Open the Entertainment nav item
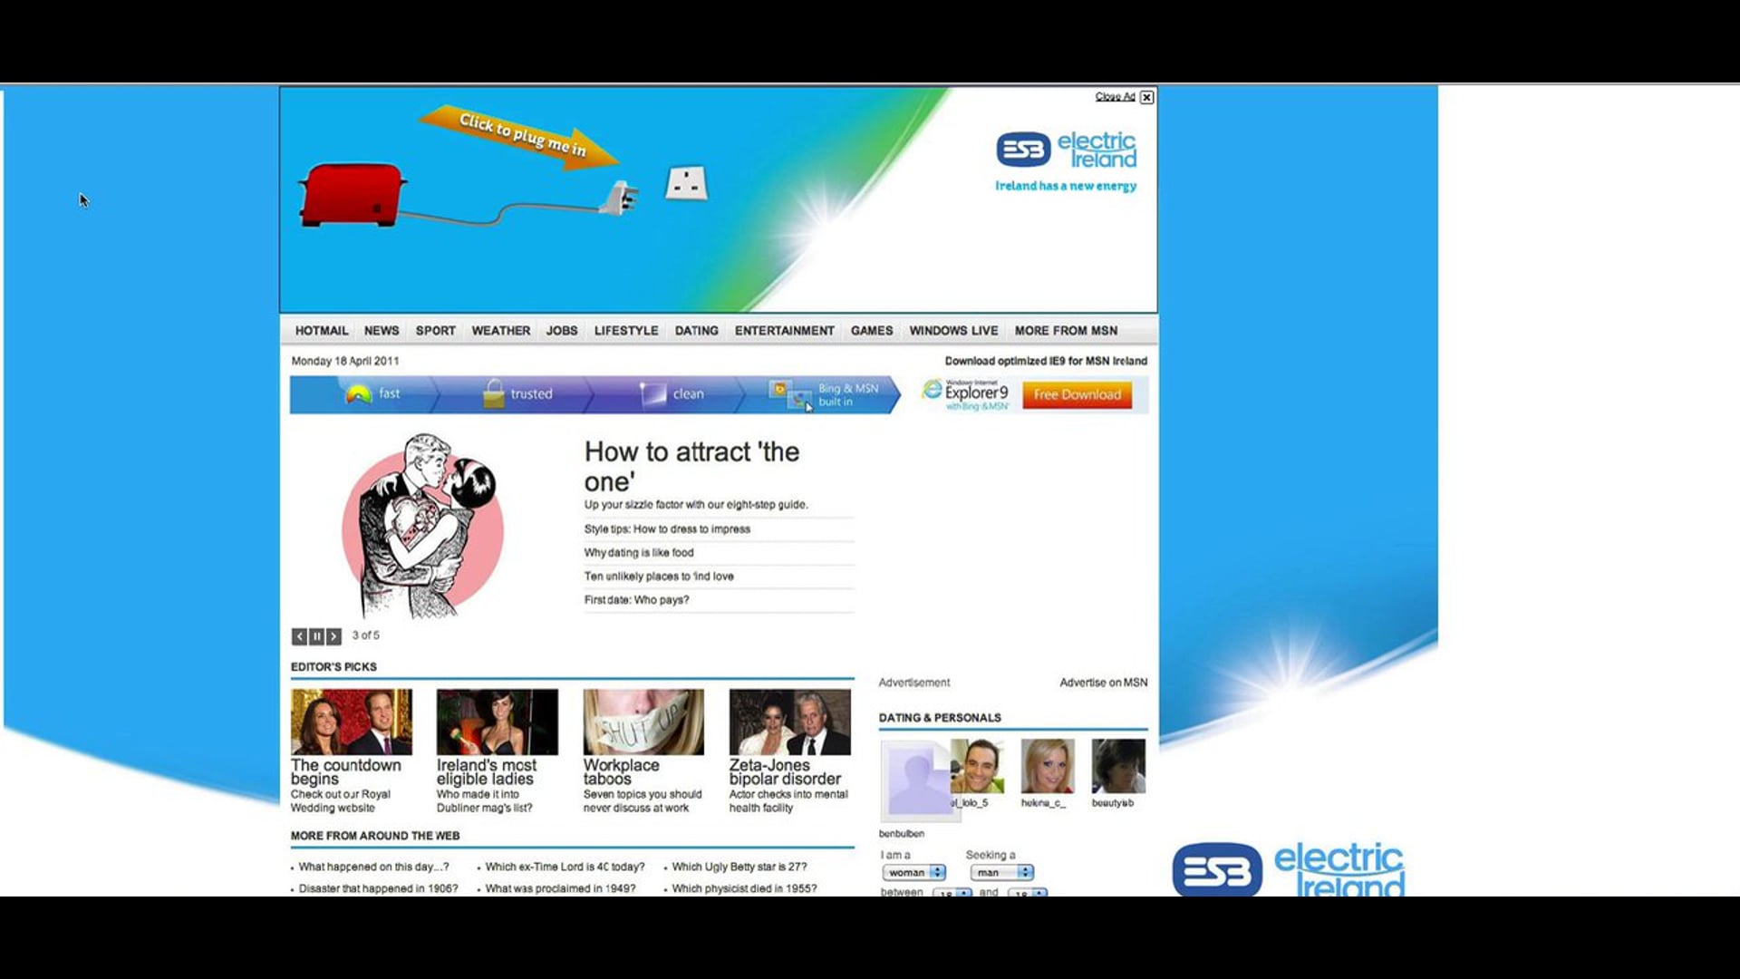The width and height of the screenshot is (1740, 979). coord(785,331)
